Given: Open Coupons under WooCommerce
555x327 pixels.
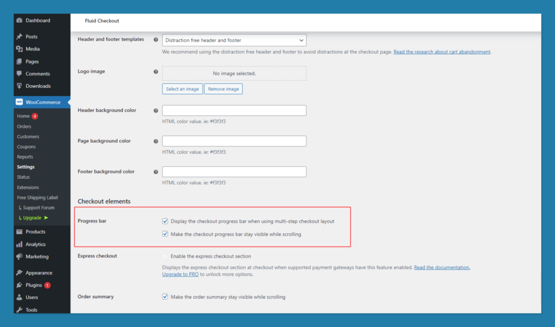Looking at the screenshot, I should pyautogui.click(x=26, y=147).
